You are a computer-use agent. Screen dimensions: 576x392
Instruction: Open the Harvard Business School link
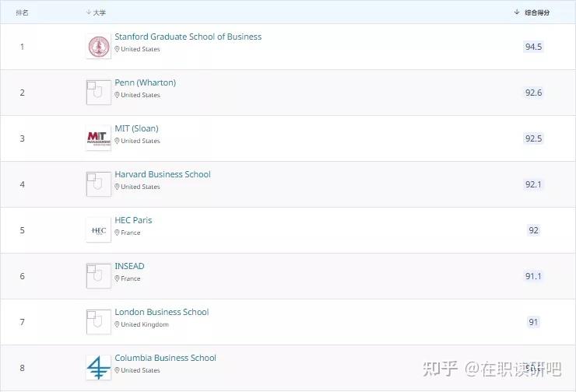pos(163,174)
